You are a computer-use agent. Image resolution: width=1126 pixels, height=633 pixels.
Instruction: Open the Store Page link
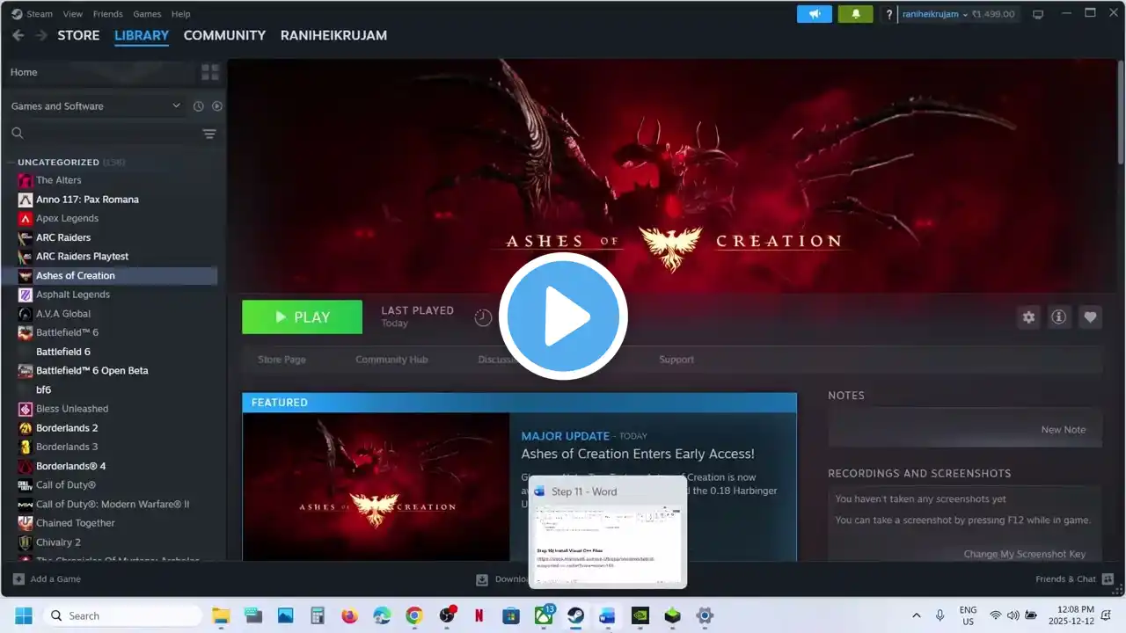click(x=281, y=360)
